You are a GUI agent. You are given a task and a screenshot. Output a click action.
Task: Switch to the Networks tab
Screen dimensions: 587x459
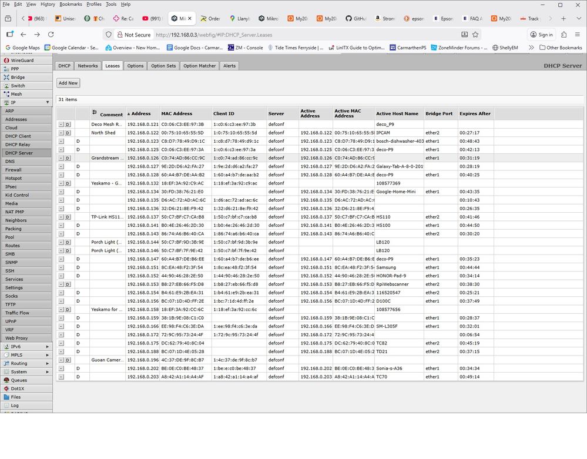[88, 65]
